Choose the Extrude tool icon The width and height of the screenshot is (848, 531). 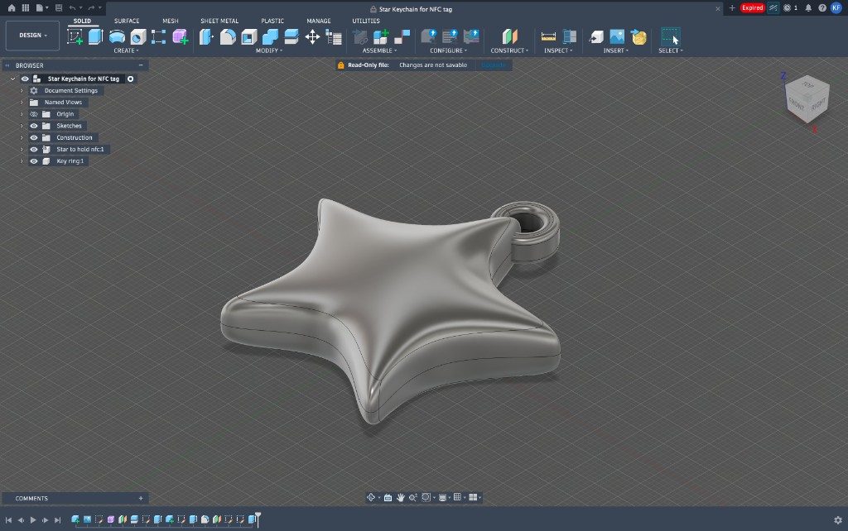tap(96, 36)
